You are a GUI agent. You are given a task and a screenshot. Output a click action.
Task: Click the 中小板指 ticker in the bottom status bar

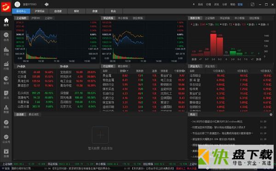coord(118,164)
